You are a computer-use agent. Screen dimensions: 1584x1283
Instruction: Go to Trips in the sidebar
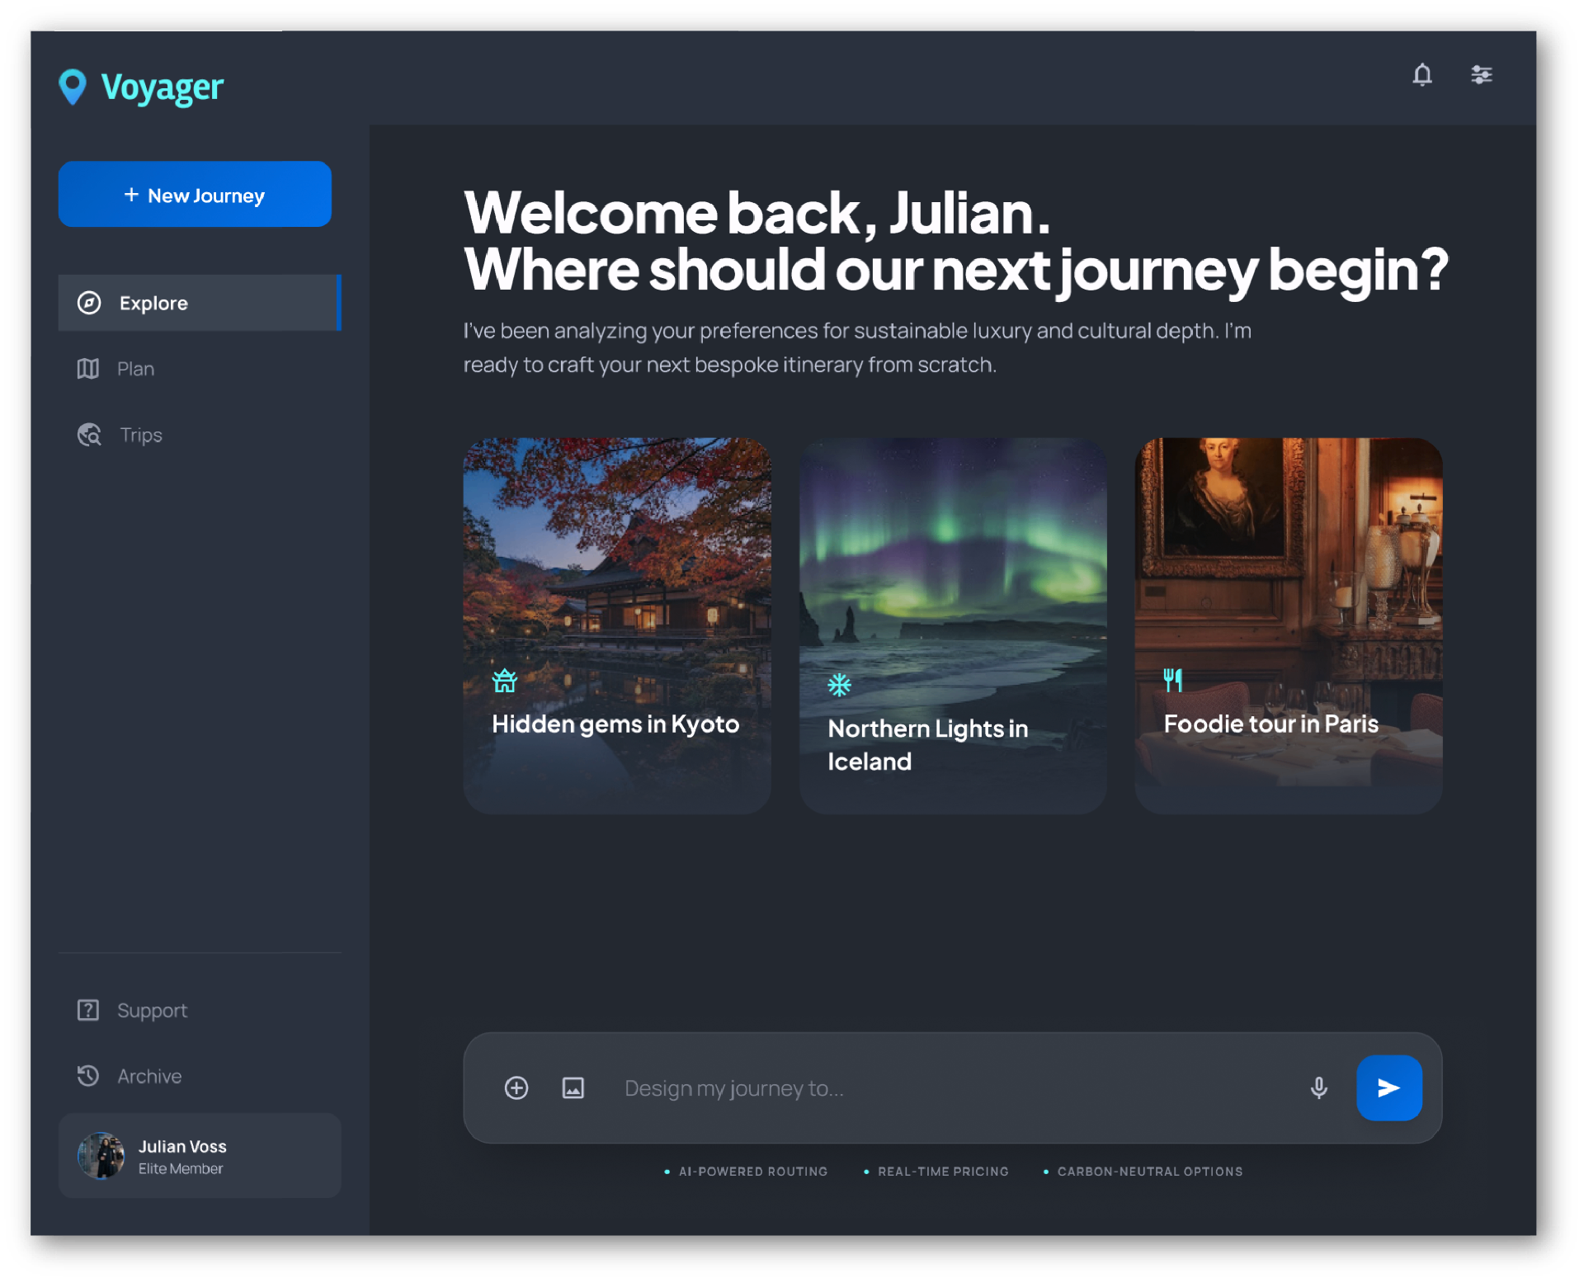click(200, 435)
